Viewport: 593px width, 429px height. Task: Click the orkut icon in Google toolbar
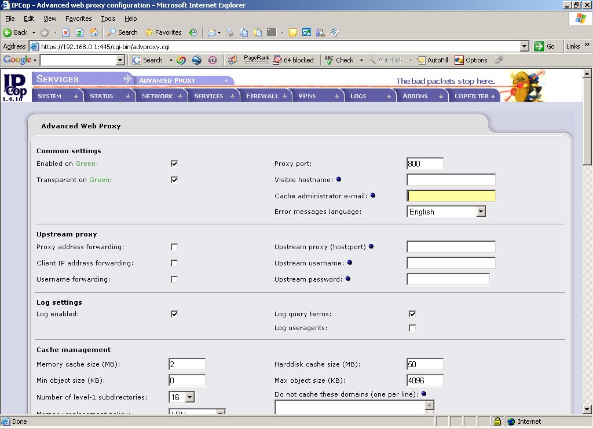pyautogui.click(x=213, y=60)
